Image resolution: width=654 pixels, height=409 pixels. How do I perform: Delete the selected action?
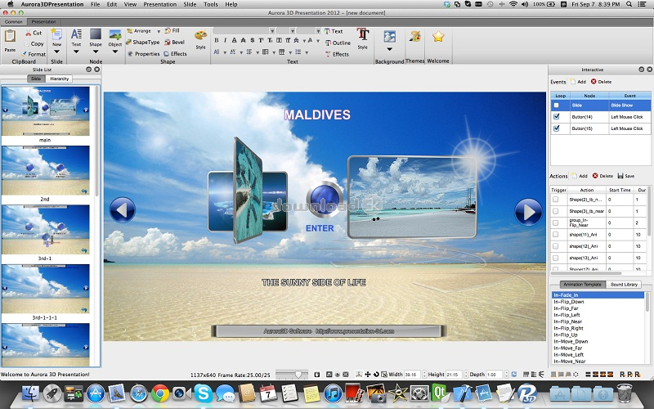[x=602, y=176]
